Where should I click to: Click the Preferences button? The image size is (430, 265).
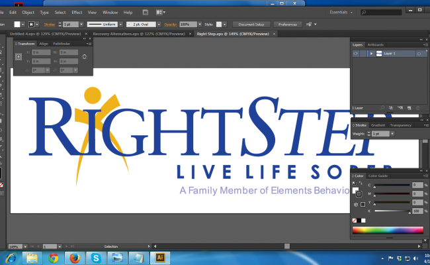tap(287, 25)
